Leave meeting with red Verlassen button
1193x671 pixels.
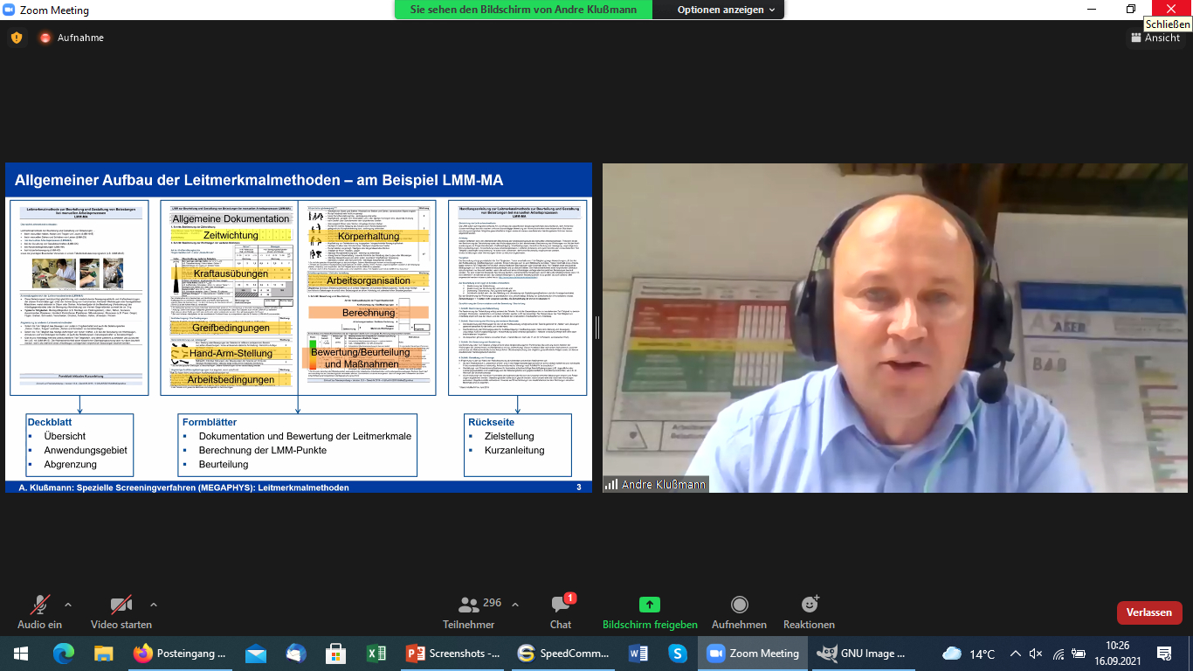pyautogui.click(x=1148, y=612)
